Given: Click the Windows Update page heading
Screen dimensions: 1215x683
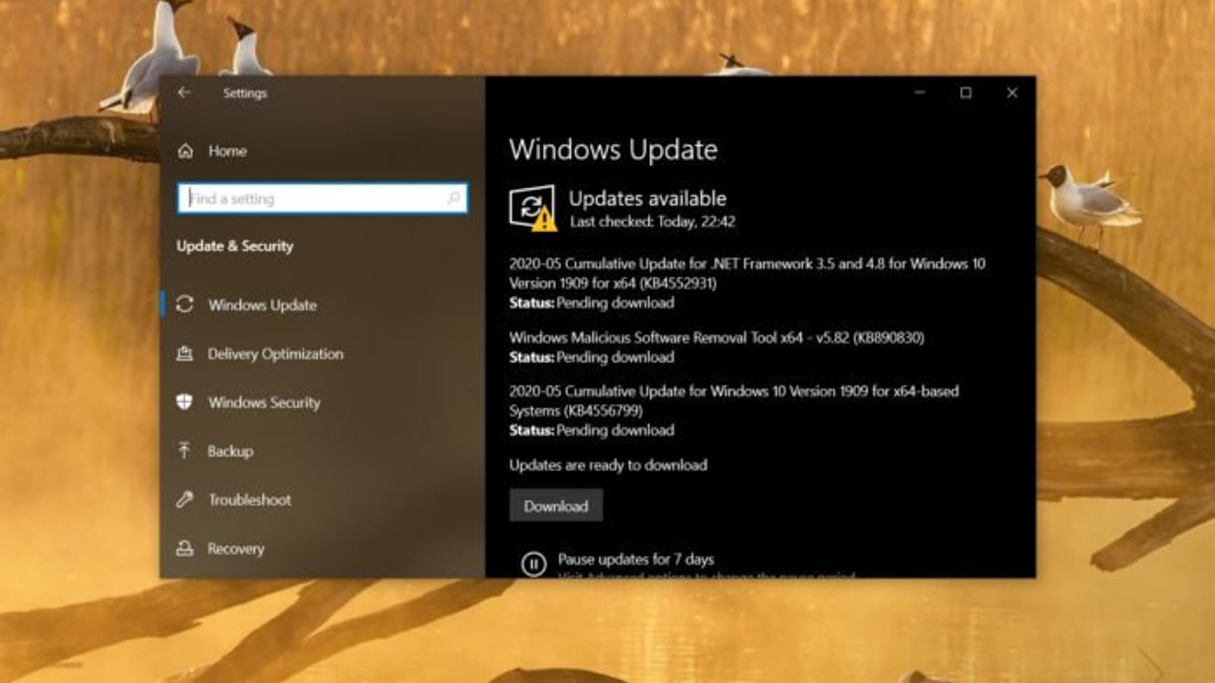Looking at the screenshot, I should coord(613,150).
